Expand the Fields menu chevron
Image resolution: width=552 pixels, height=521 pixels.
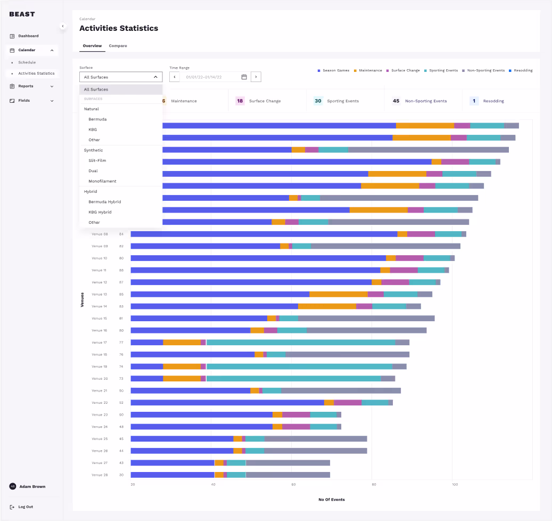click(52, 101)
